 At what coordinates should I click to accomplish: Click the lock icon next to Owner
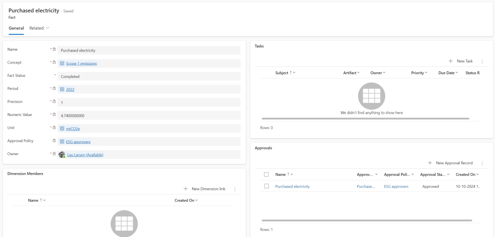[x=54, y=154]
